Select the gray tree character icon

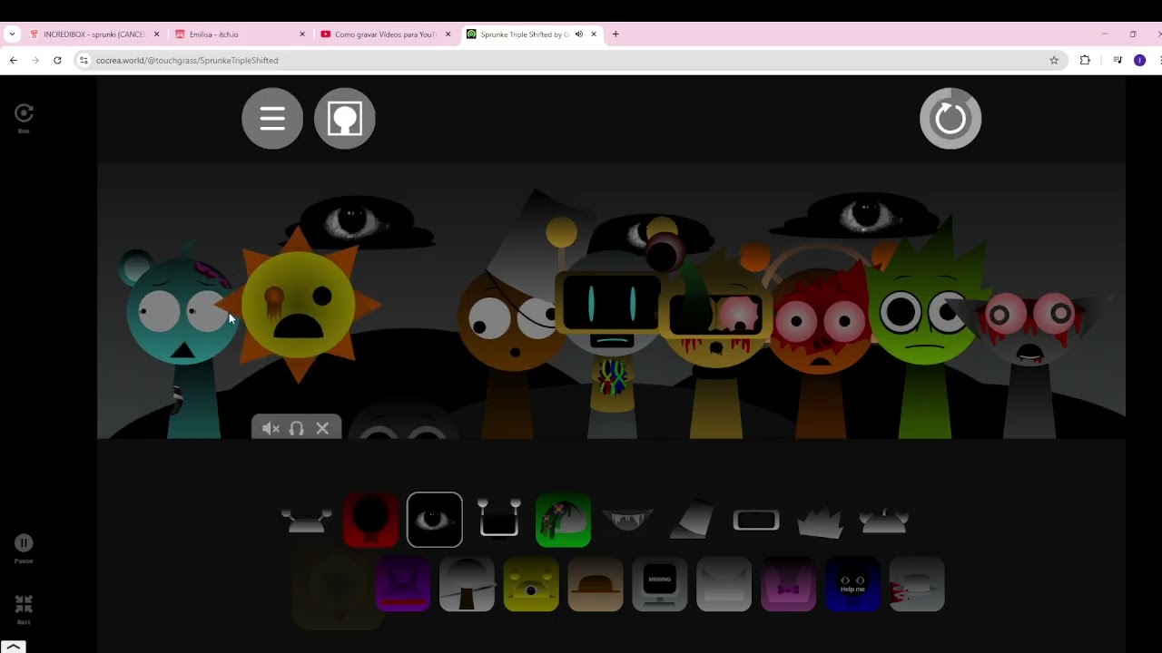coord(467,584)
